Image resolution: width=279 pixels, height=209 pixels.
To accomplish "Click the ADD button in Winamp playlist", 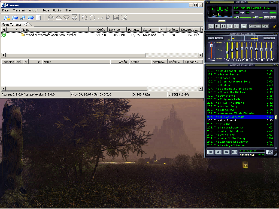I will click(x=211, y=152).
